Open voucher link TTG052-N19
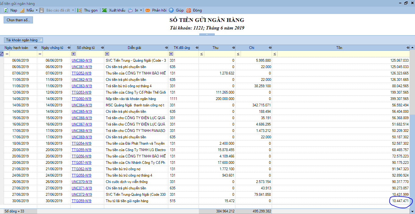Image resolution: width=415 pixels, height=214 pixels. (x=81, y=73)
